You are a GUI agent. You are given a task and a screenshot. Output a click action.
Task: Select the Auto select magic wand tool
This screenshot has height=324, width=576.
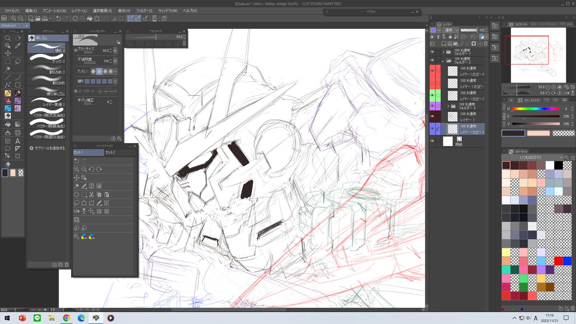pyautogui.click(x=8, y=69)
